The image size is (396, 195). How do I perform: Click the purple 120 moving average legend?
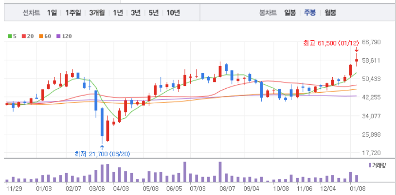[x=64, y=36]
